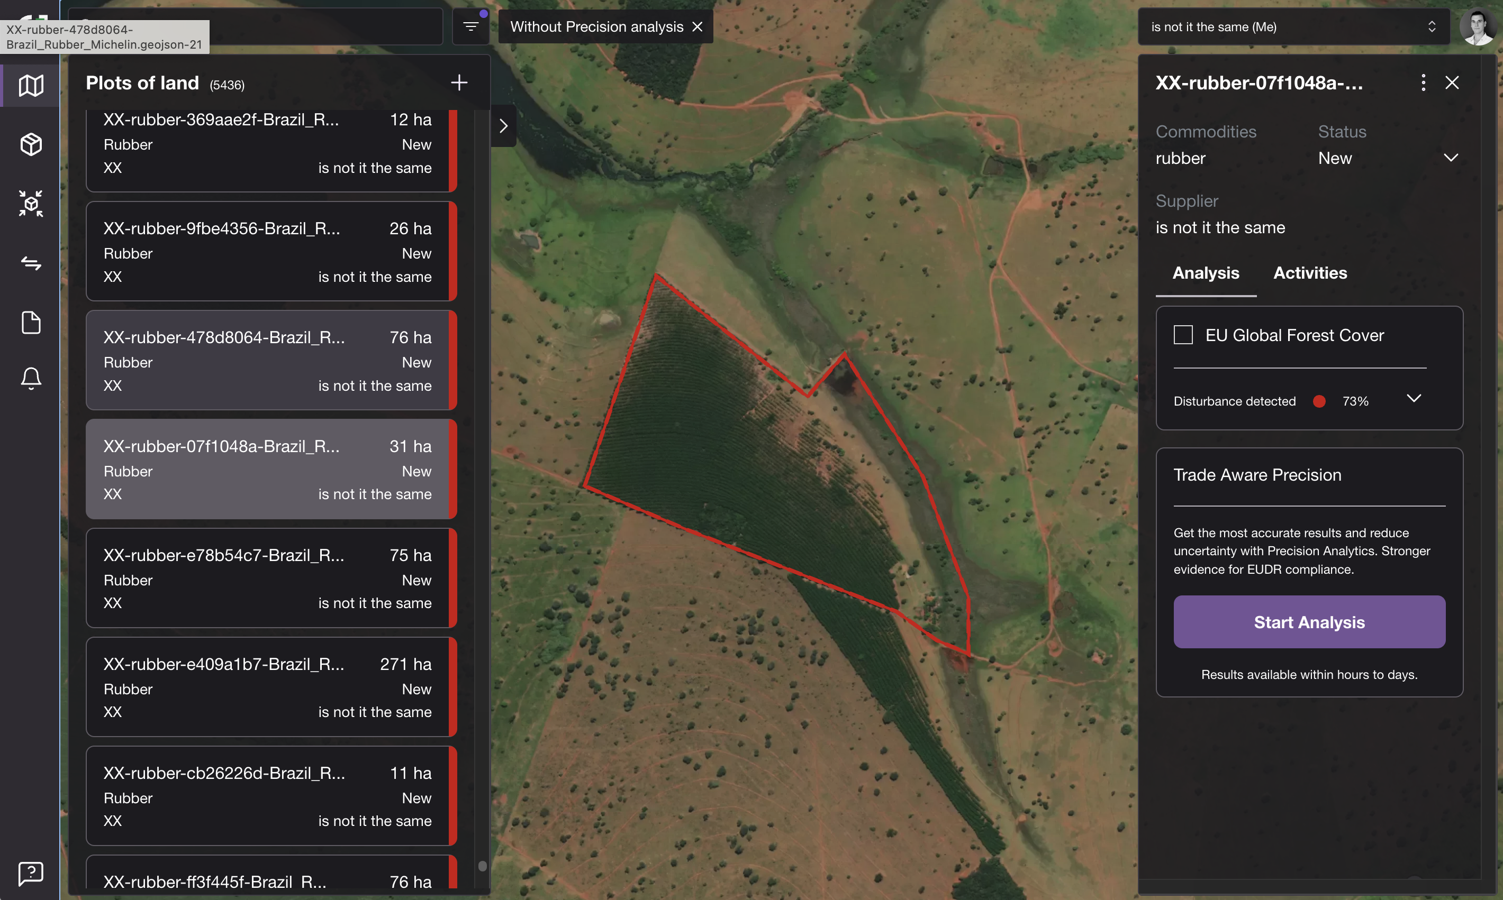Expand the Disturbance detected 73% details
Screen dimensions: 1503x900
coord(1413,399)
